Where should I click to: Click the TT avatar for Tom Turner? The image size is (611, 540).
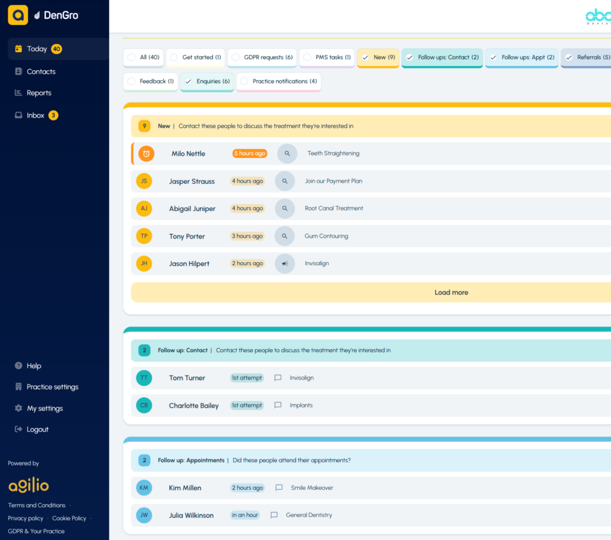[x=144, y=378]
